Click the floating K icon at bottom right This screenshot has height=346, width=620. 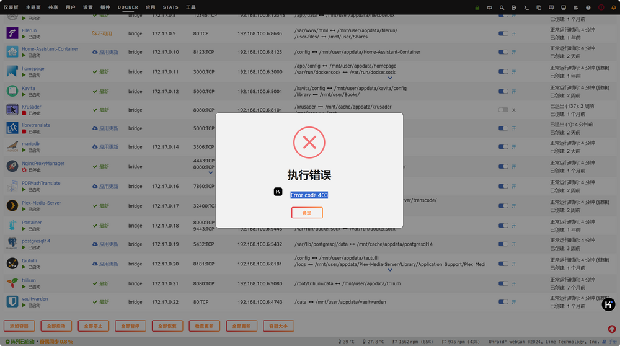608,304
